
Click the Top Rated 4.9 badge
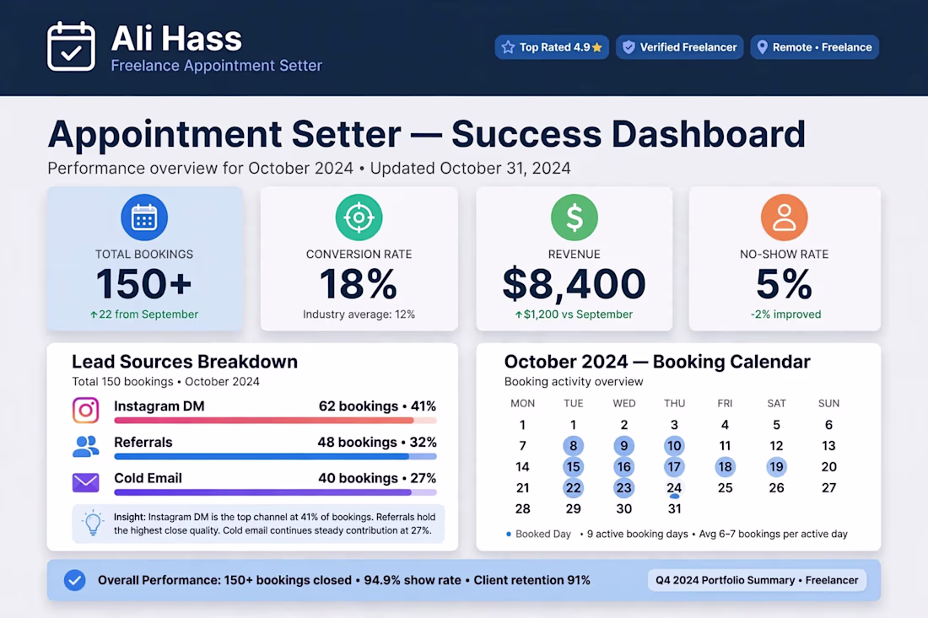(x=552, y=47)
